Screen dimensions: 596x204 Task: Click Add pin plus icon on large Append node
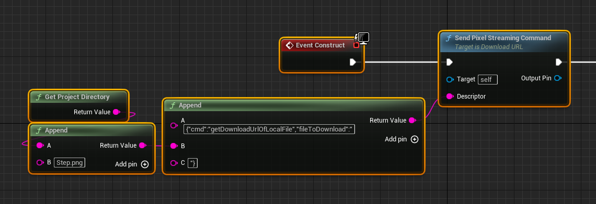tap(415, 139)
